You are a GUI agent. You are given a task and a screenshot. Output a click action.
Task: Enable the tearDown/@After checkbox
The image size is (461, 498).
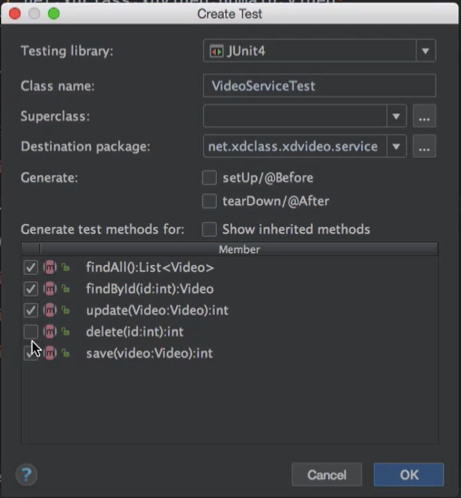pos(210,201)
